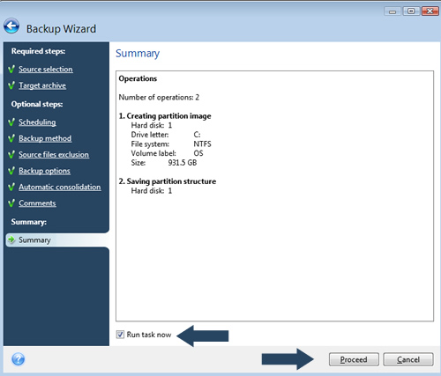Open help via the question mark icon
The height and width of the screenshot is (376, 441).
point(19,359)
